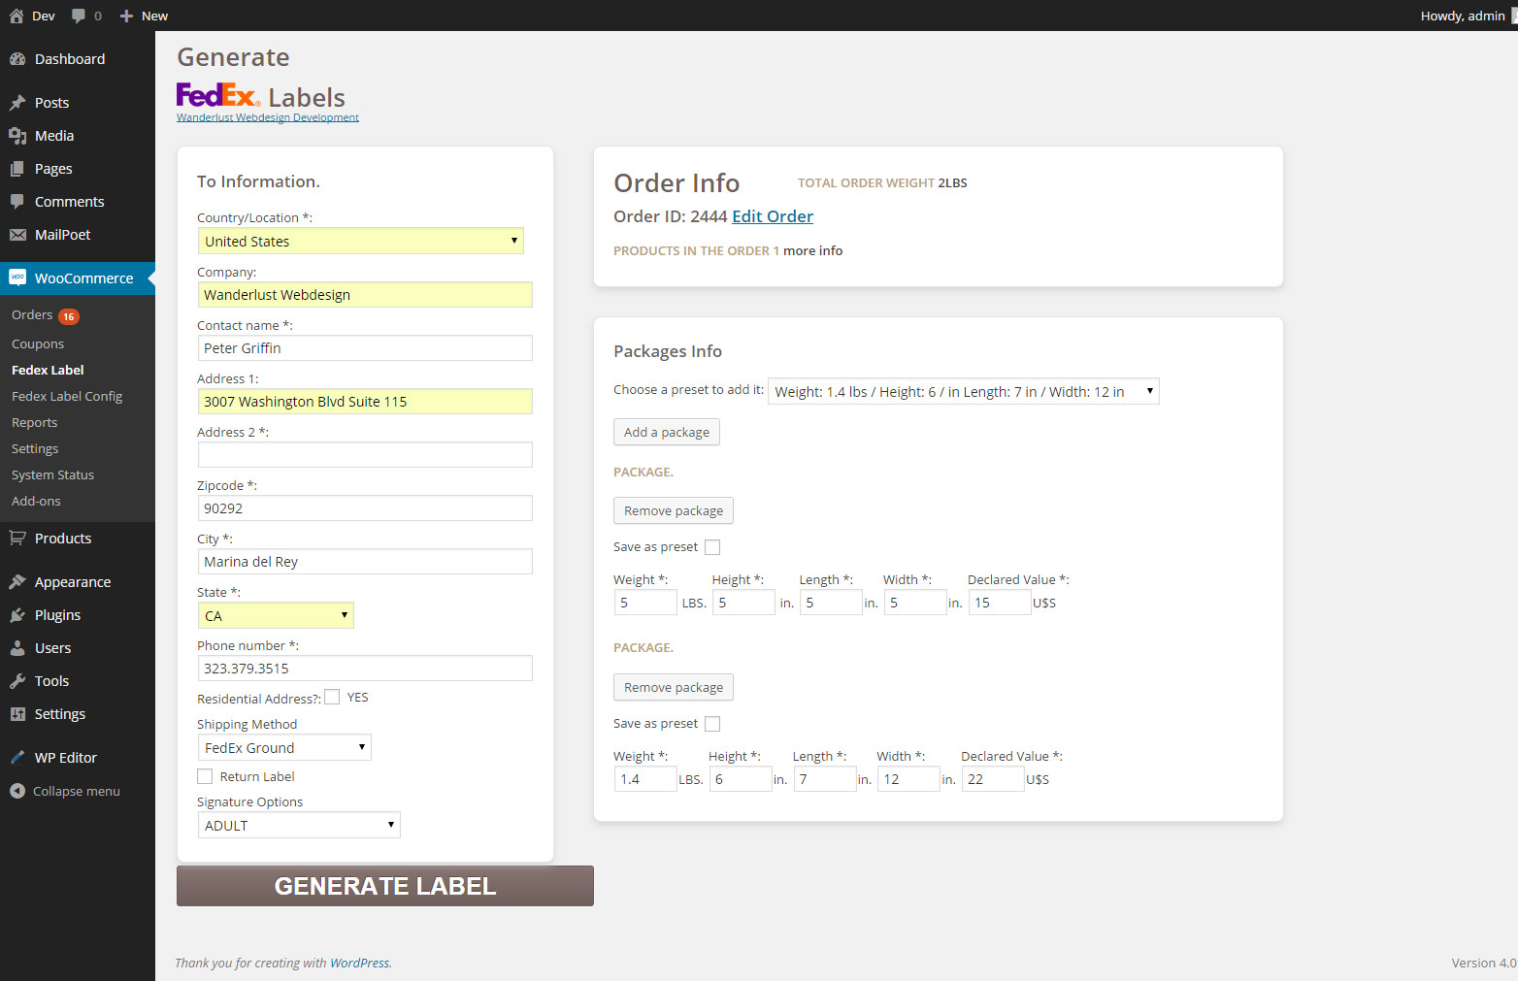Toggle the Residential Address YES checkbox

[x=332, y=697]
